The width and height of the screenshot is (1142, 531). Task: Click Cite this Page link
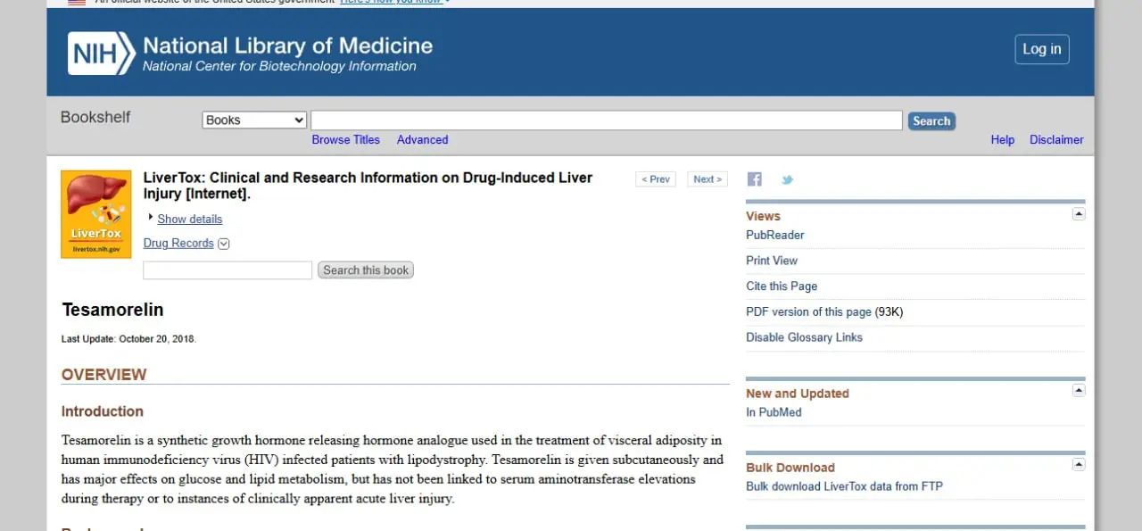coord(782,286)
